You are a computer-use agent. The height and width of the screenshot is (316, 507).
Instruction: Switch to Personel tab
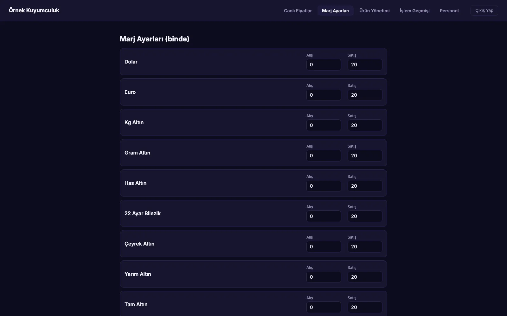click(449, 10)
